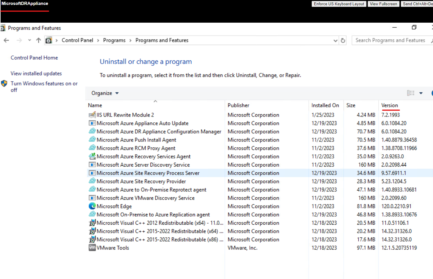Screen dimensions: 433x279
Task: Click the back navigation arrow
Action: click(x=6, y=40)
